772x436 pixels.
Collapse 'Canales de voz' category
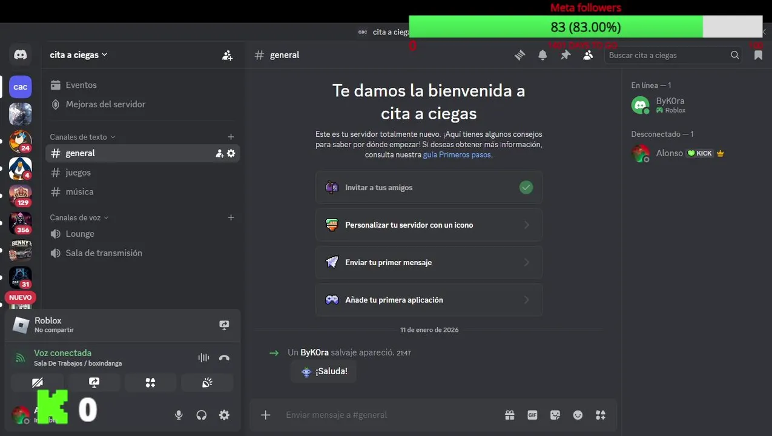click(79, 217)
